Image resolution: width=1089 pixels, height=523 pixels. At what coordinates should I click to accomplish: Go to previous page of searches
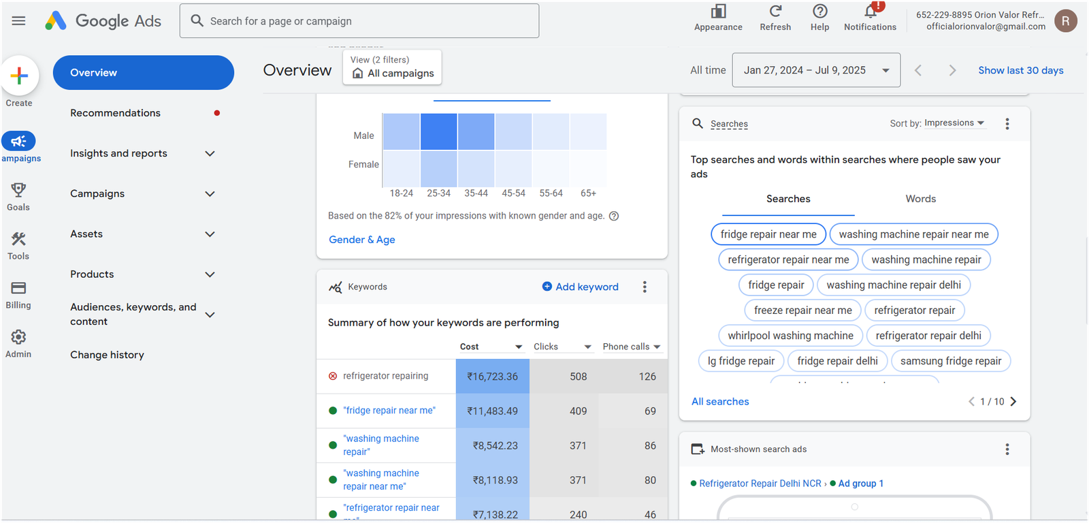(x=971, y=402)
